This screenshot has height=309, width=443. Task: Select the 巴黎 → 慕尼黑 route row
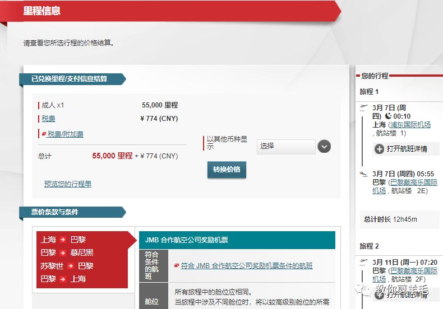click(x=67, y=252)
